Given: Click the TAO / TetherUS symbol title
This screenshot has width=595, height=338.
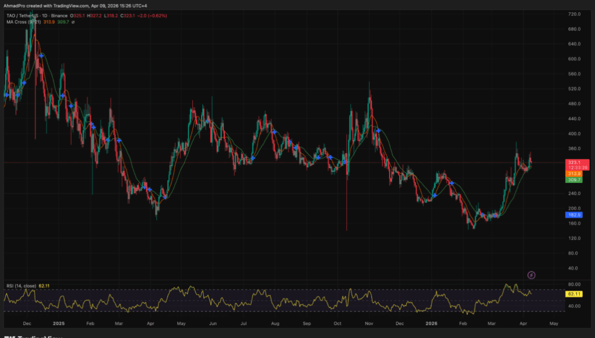Looking at the screenshot, I should 27,16.
